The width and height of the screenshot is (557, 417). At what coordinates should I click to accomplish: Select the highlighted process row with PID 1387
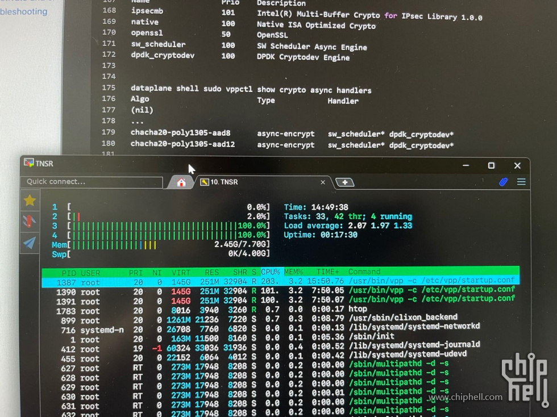tap(281, 282)
